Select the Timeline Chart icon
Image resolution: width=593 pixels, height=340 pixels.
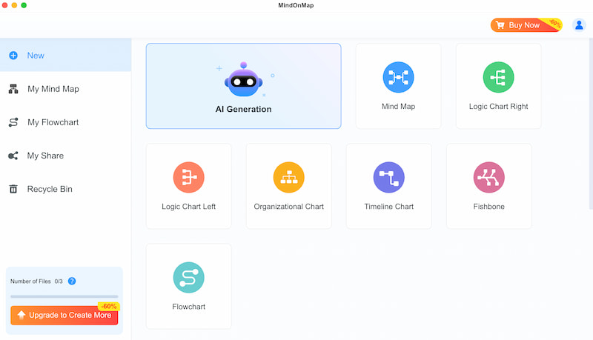(x=388, y=177)
